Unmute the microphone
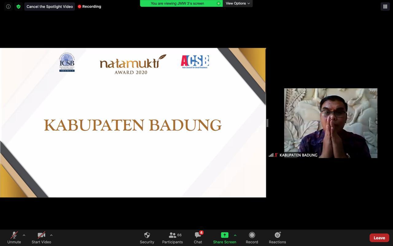The width and height of the screenshot is (393, 246). [x=14, y=238]
